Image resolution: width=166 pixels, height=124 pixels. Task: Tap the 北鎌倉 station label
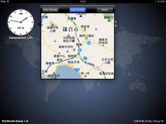click(x=72, y=18)
